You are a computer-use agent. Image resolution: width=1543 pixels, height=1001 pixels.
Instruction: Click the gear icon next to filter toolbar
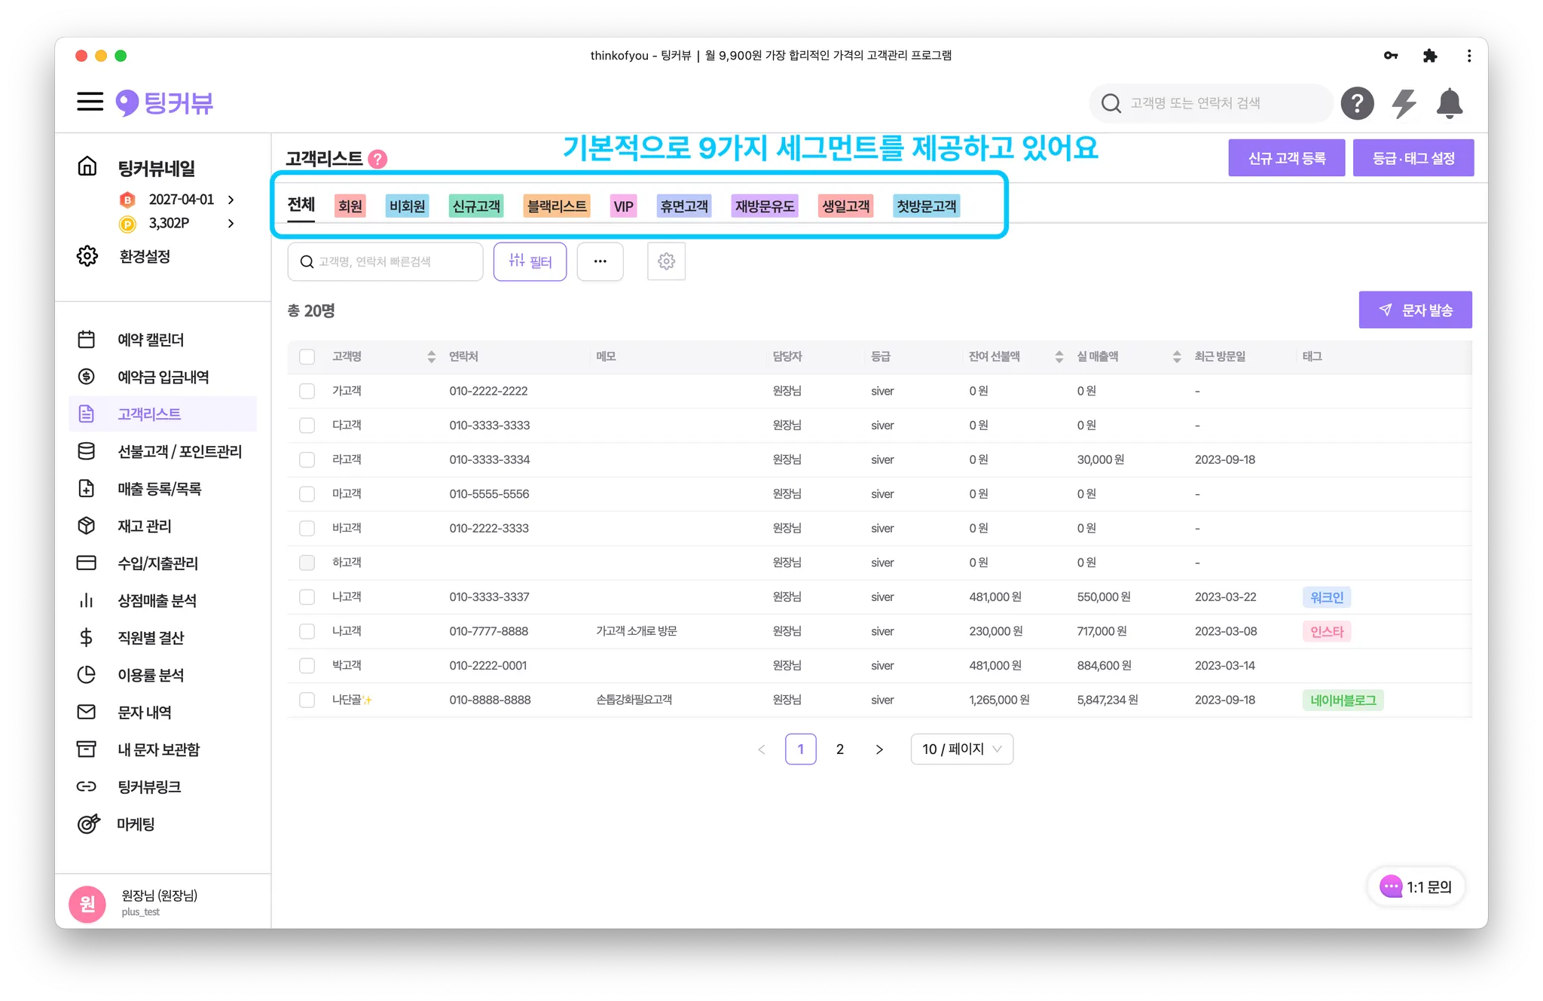click(666, 261)
